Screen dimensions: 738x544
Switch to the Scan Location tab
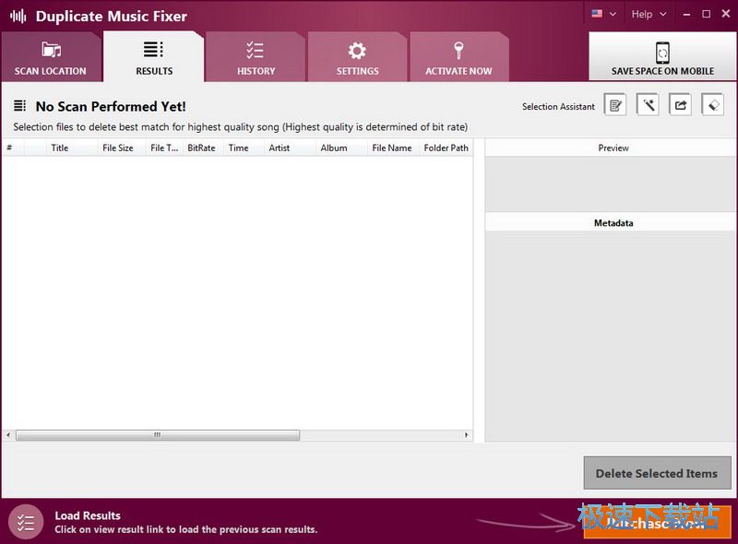tap(51, 58)
